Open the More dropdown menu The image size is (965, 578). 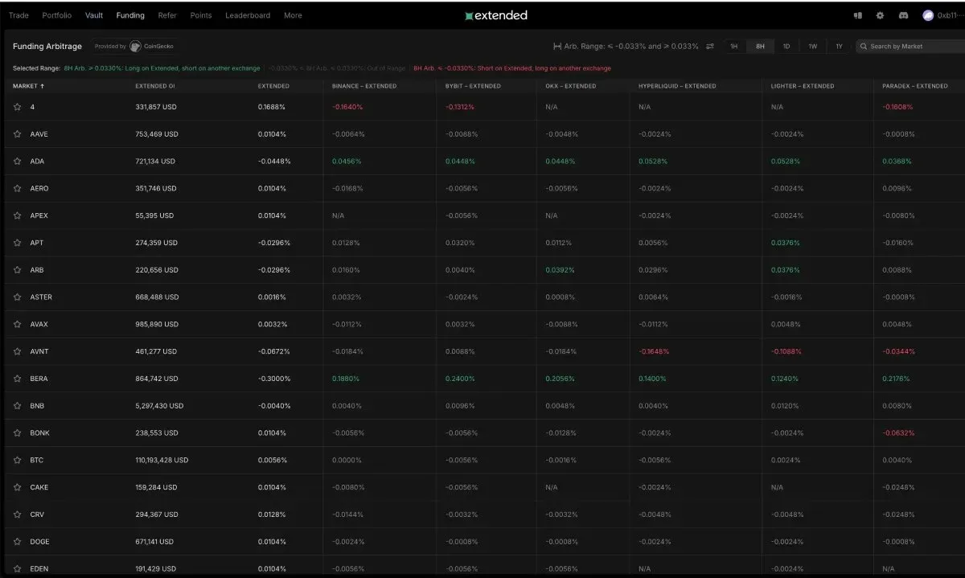pyautogui.click(x=293, y=15)
